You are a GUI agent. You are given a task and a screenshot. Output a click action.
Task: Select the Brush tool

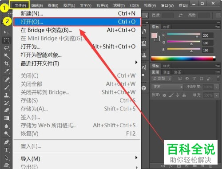[6, 87]
